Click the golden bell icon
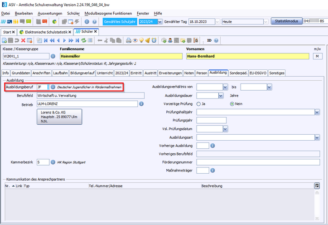This screenshot has height=225, width=328. tap(148, 40)
